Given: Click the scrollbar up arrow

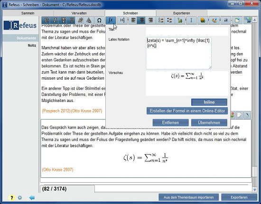Looking at the screenshot, I should tap(255, 20).
